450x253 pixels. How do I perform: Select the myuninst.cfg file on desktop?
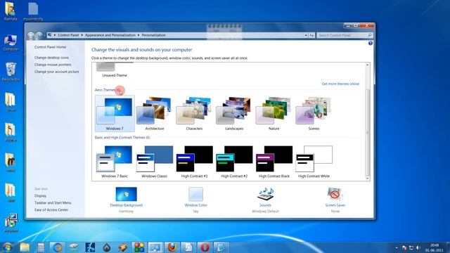(x=33, y=11)
